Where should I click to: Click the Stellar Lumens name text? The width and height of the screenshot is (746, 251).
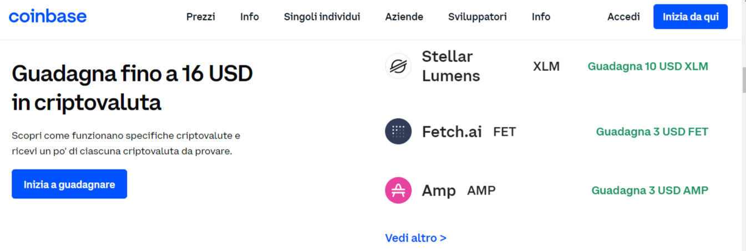pyautogui.click(x=447, y=66)
